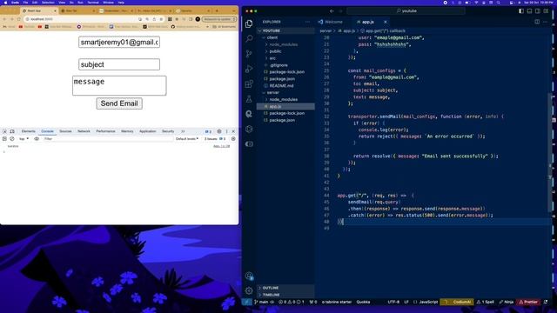Customize layout icon in VS Code title bar
The height and width of the screenshot is (313, 557).
546,11
